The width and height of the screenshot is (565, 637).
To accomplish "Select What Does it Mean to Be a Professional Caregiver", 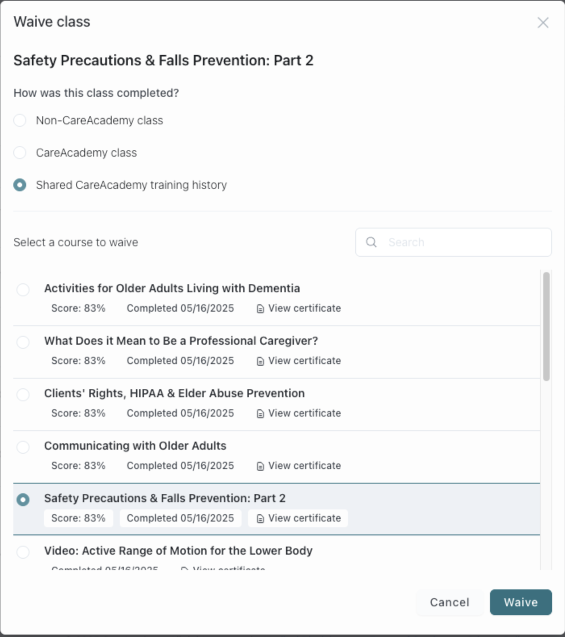I will [23, 342].
